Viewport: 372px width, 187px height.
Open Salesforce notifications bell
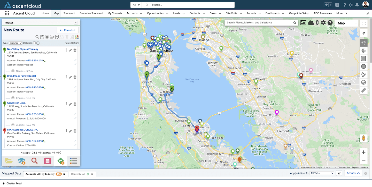pyautogui.click(x=357, y=5)
